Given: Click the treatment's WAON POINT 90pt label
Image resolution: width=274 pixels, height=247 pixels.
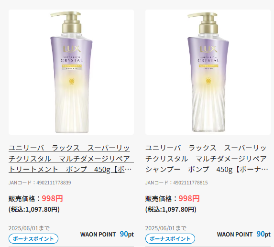Looking at the screenshot, I should pos(107,234).
